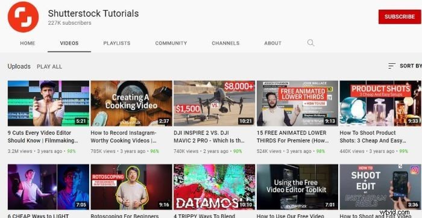Click Play All for uploads
Screen dimensions: 422x218
(49, 67)
